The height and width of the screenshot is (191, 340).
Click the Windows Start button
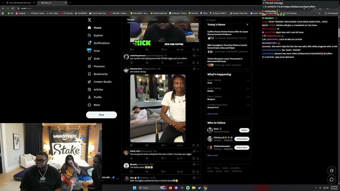(134, 188)
